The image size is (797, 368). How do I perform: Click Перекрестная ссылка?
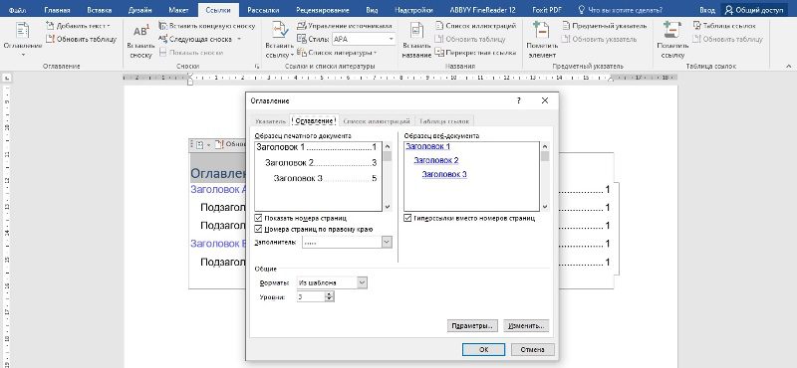[476, 53]
